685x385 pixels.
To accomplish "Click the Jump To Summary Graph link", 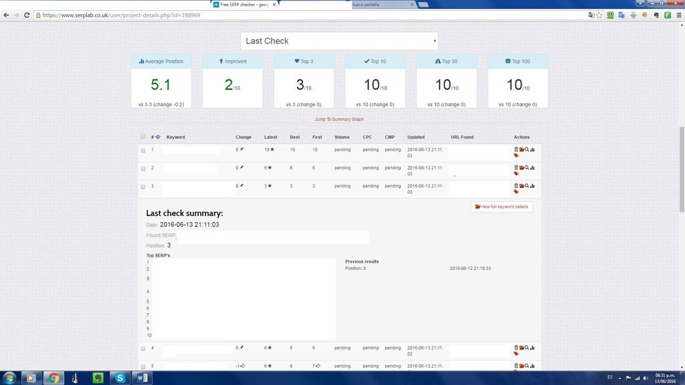I will 339,119.
